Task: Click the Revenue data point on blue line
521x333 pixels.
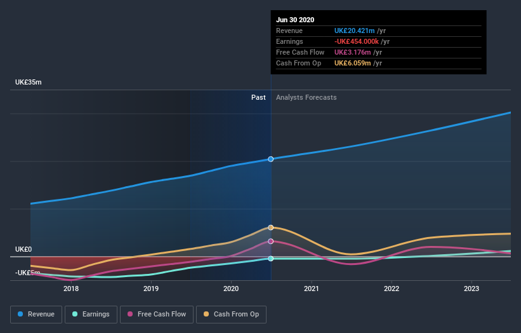Action: pyautogui.click(x=271, y=159)
